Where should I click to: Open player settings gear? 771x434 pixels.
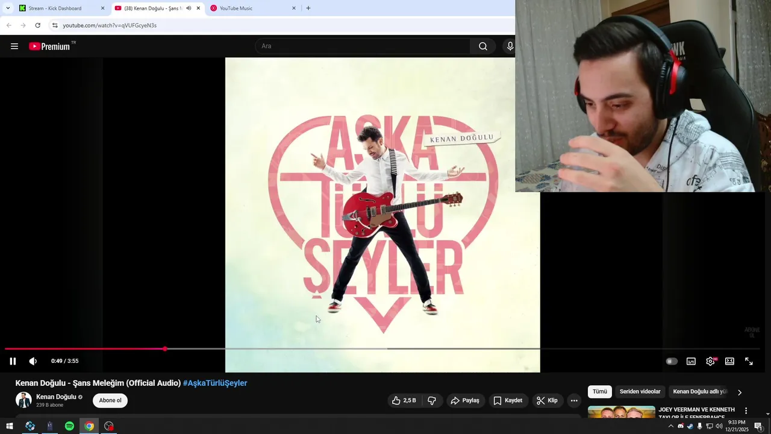coord(711,361)
